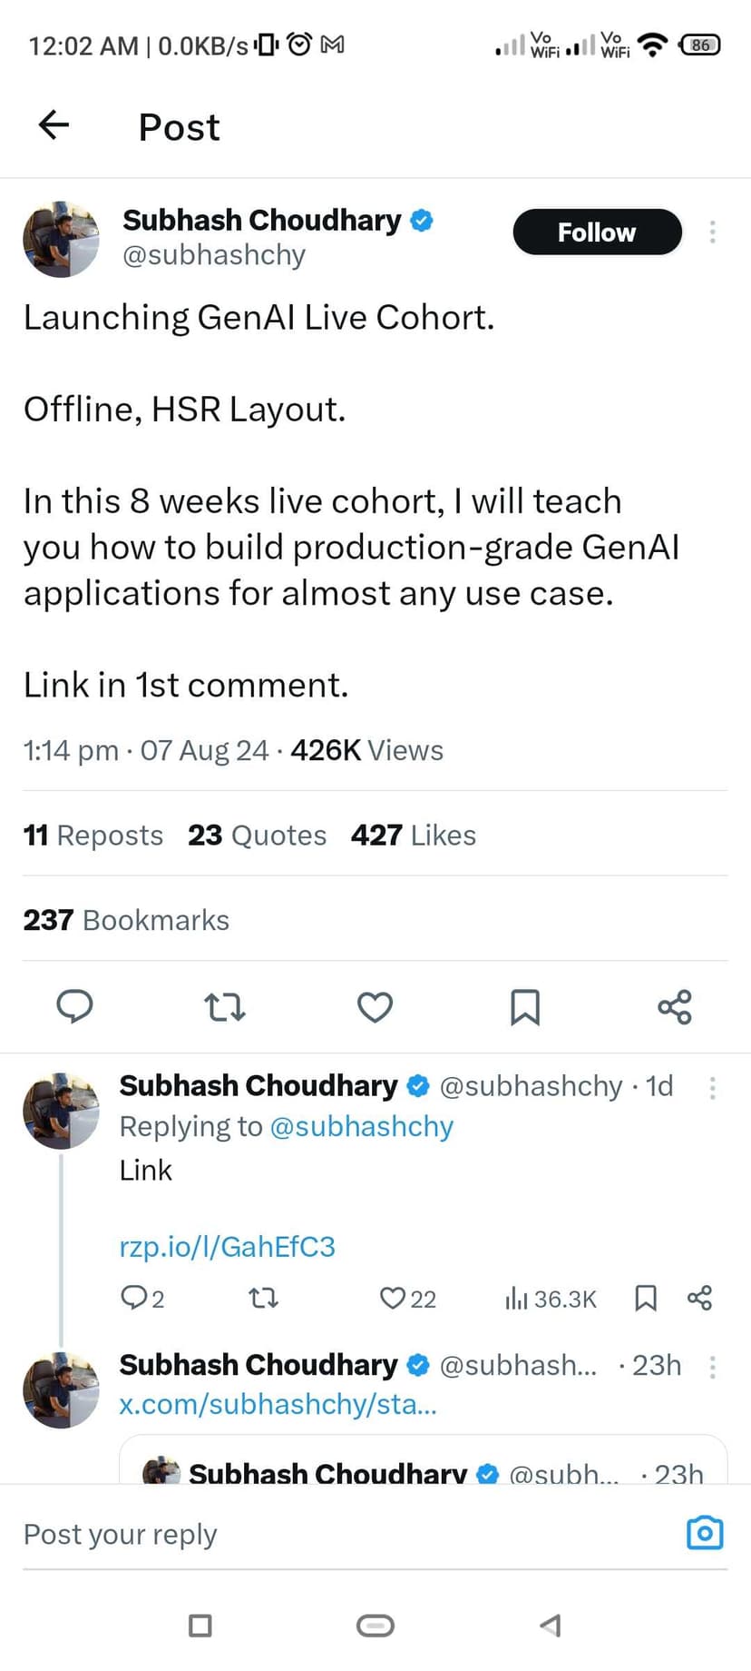Share the main post via share icon
The width and height of the screenshot is (751, 1671).
(675, 1006)
